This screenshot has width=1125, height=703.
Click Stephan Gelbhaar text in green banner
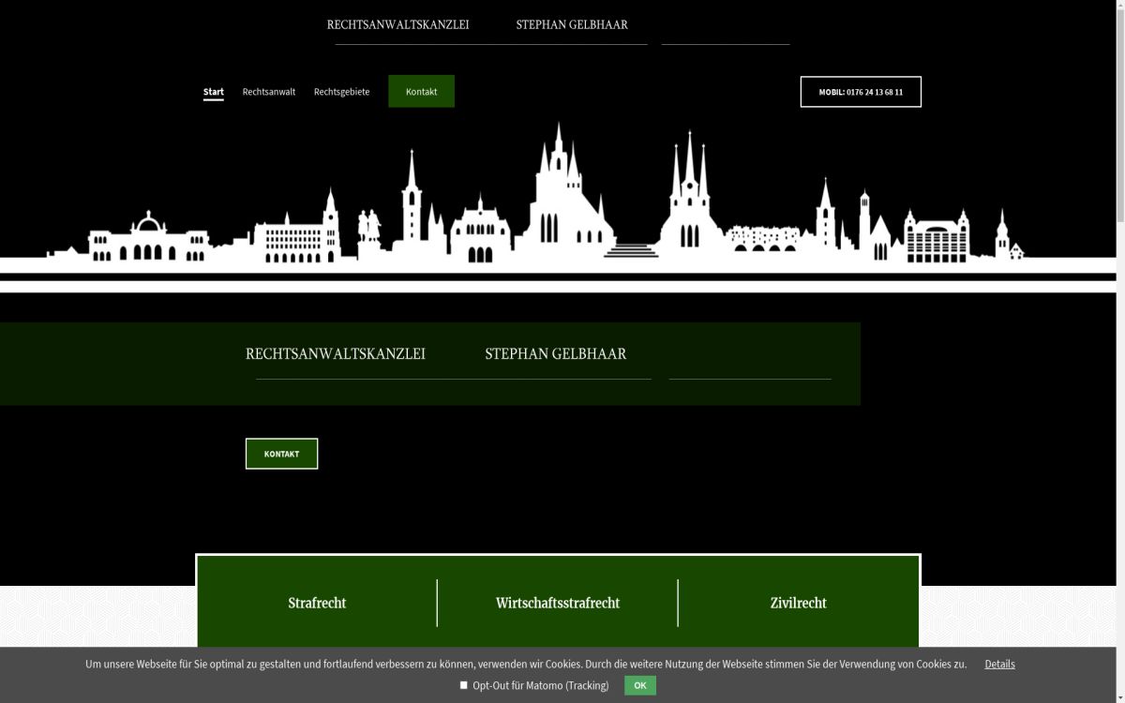[555, 354]
